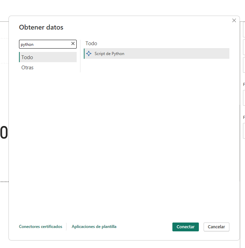Viewport: 245px width, 248px height.
Task: Click separator between the two footer links
Action: point(67,227)
